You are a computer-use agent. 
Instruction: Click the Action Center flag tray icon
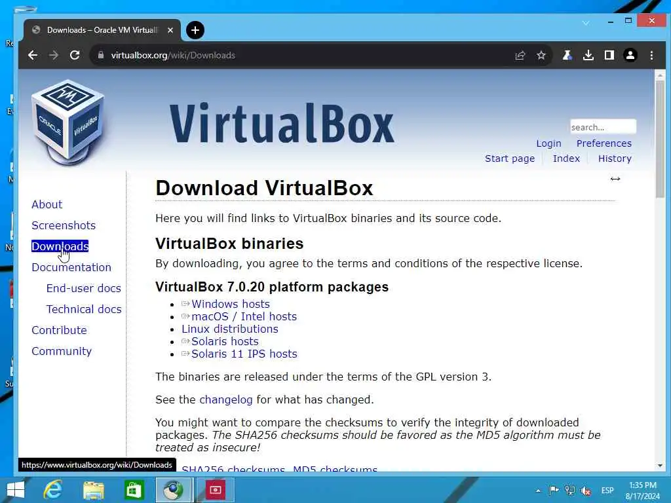(x=554, y=491)
